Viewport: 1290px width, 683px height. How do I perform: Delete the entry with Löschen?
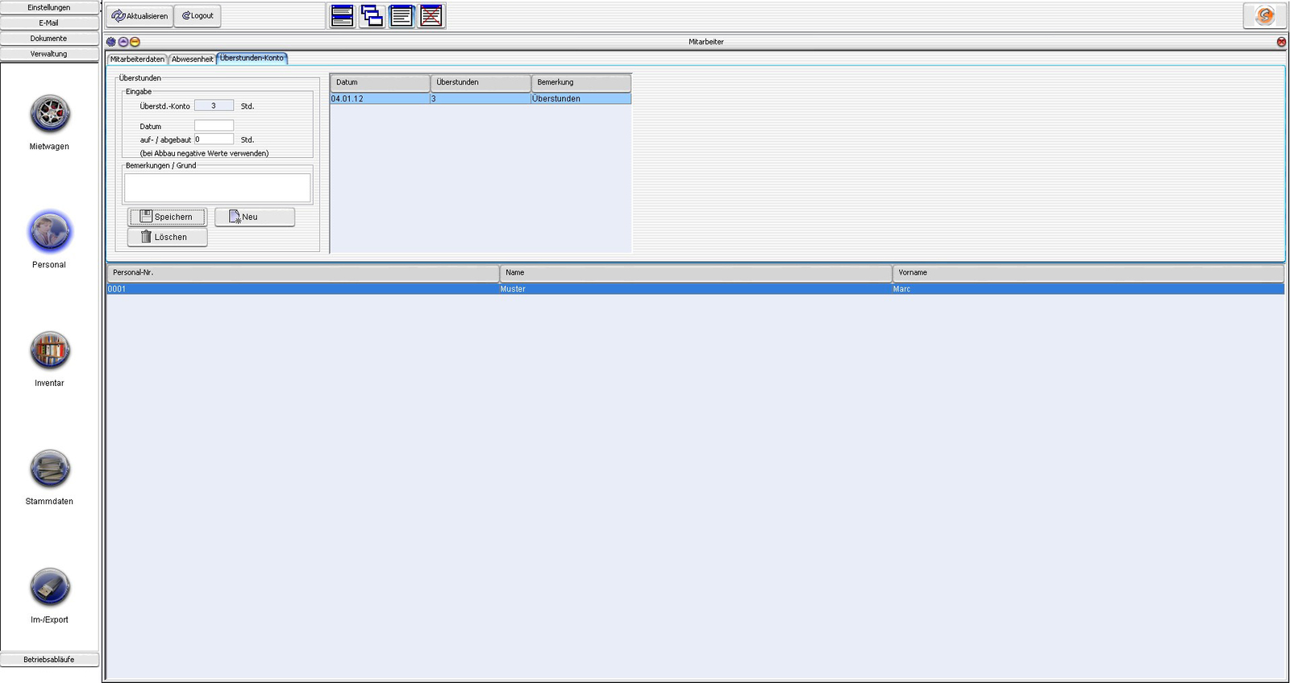(167, 237)
